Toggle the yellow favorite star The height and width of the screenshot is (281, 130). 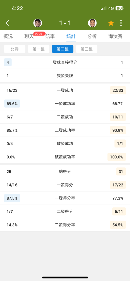111,23
